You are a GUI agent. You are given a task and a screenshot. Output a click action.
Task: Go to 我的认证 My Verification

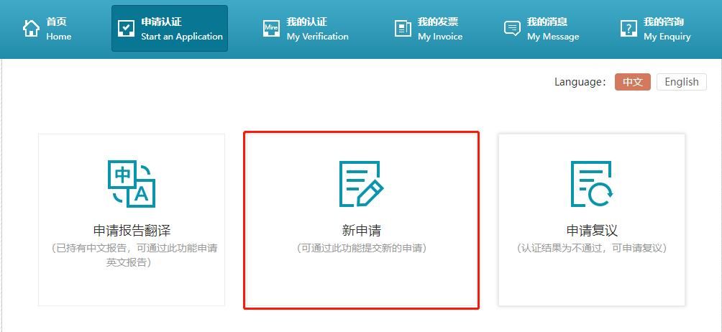(306, 29)
